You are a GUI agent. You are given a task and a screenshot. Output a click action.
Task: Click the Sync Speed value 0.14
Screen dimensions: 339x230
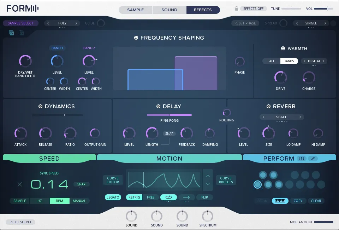coord(49,184)
